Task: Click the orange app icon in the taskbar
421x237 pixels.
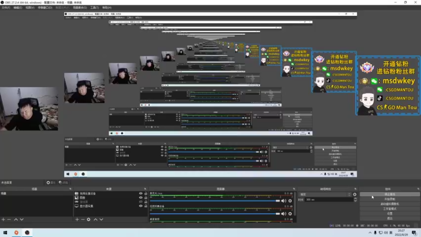Action: 16,233
